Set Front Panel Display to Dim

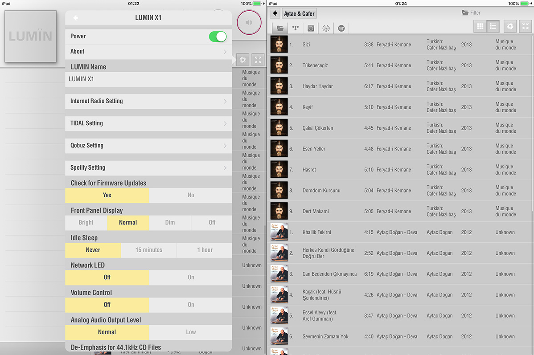coord(170,223)
